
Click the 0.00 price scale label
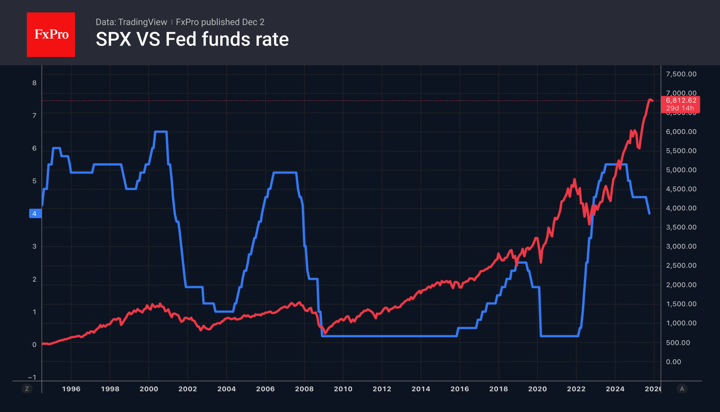point(674,362)
